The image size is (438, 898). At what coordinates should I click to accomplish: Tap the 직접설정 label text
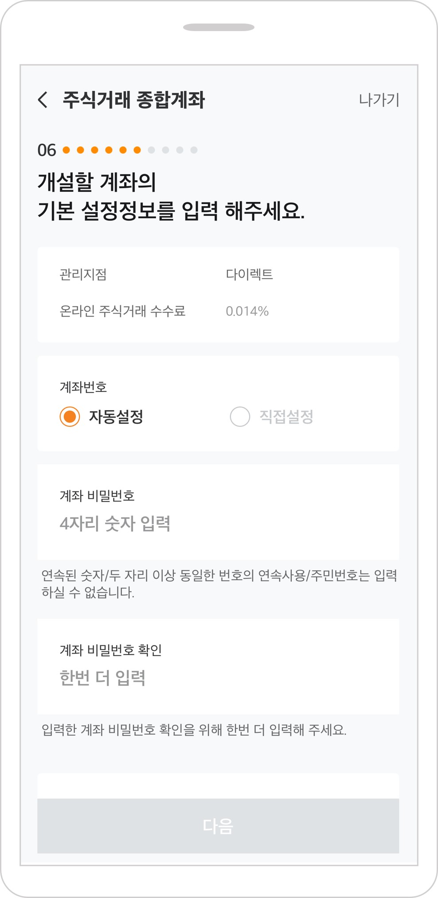[x=286, y=416]
